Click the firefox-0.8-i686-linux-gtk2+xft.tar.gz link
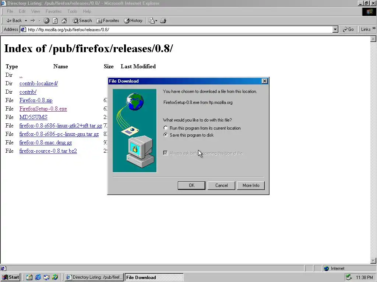The width and height of the screenshot is (377, 282). pos(61,126)
